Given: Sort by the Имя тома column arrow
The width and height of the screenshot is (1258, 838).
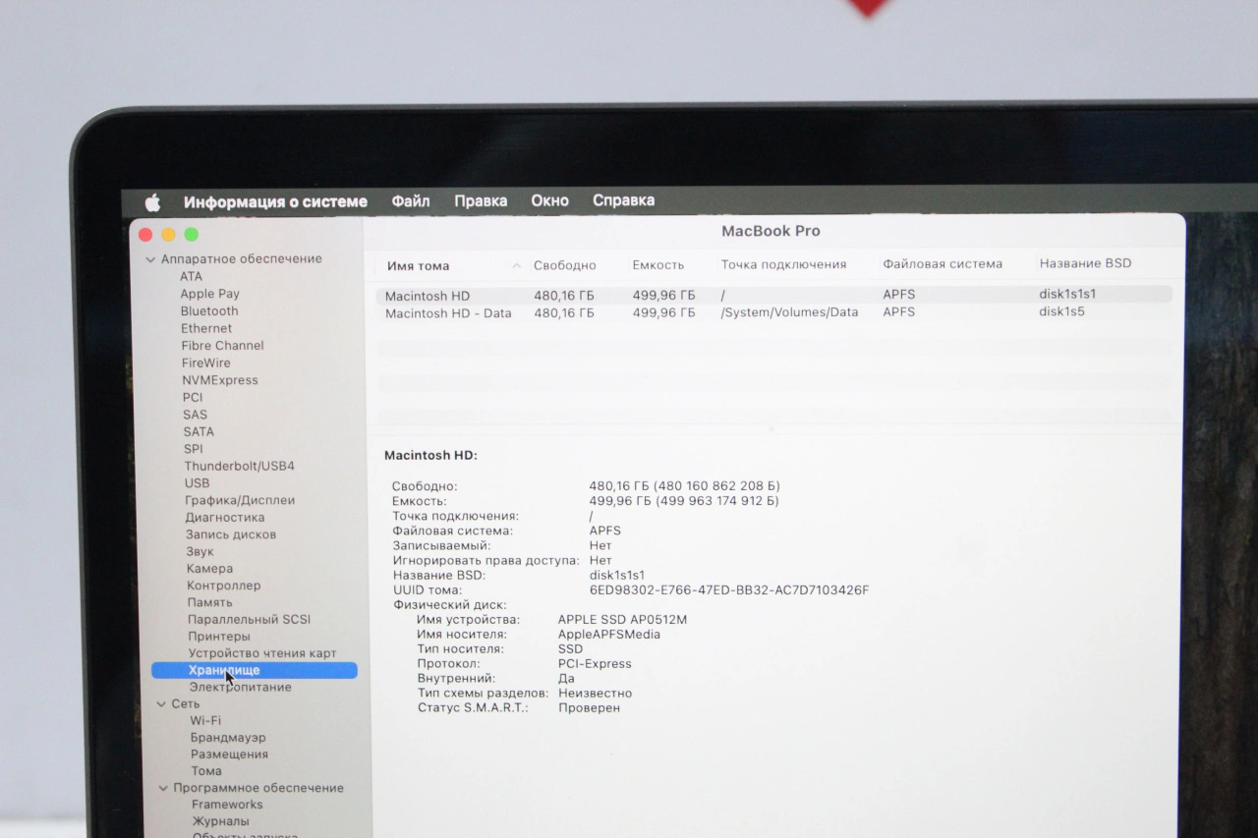Looking at the screenshot, I should tap(517, 266).
